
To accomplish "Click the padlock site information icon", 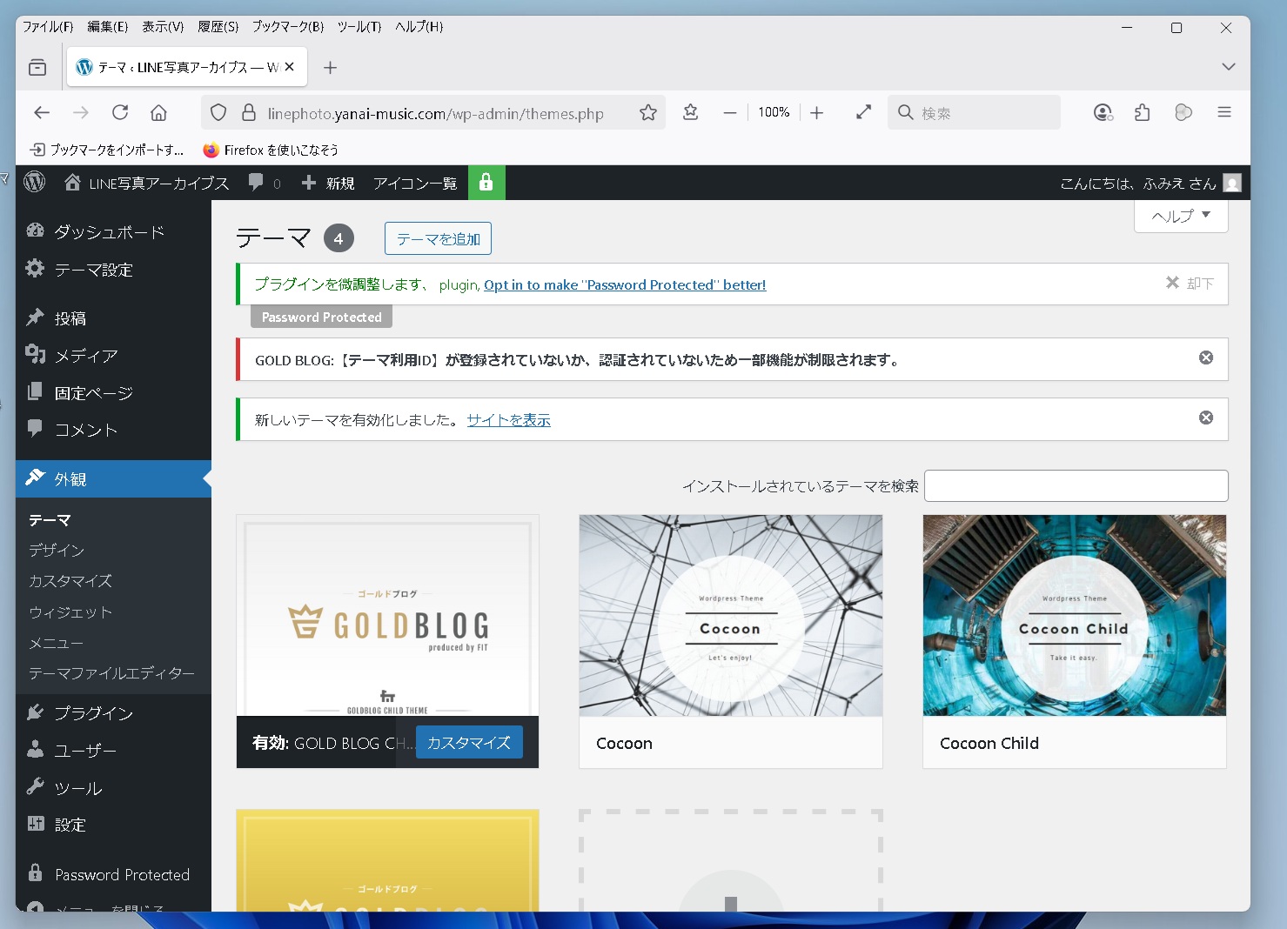I will point(249,112).
